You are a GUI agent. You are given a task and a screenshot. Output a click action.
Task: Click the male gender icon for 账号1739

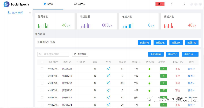point(109,83)
